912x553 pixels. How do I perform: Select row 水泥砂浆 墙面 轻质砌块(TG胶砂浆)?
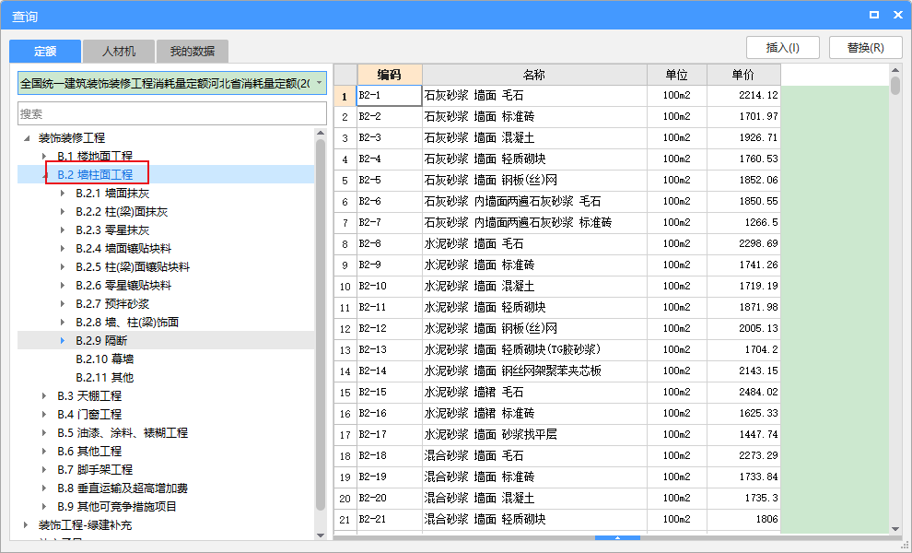[x=534, y=349]
